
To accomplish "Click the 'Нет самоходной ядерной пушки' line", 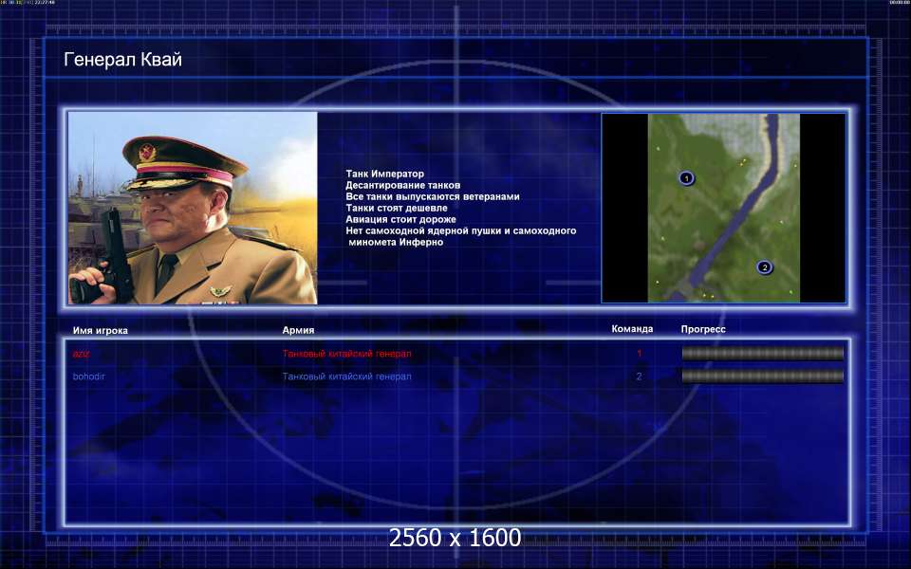I will 461,230.
